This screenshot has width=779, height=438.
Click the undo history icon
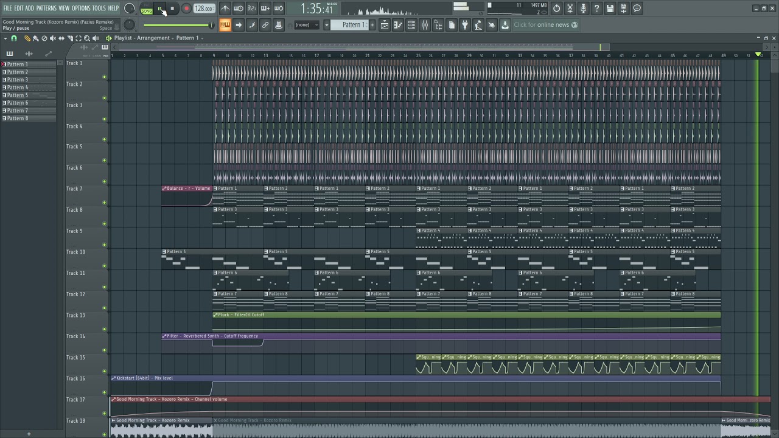[x=556, y=9]
